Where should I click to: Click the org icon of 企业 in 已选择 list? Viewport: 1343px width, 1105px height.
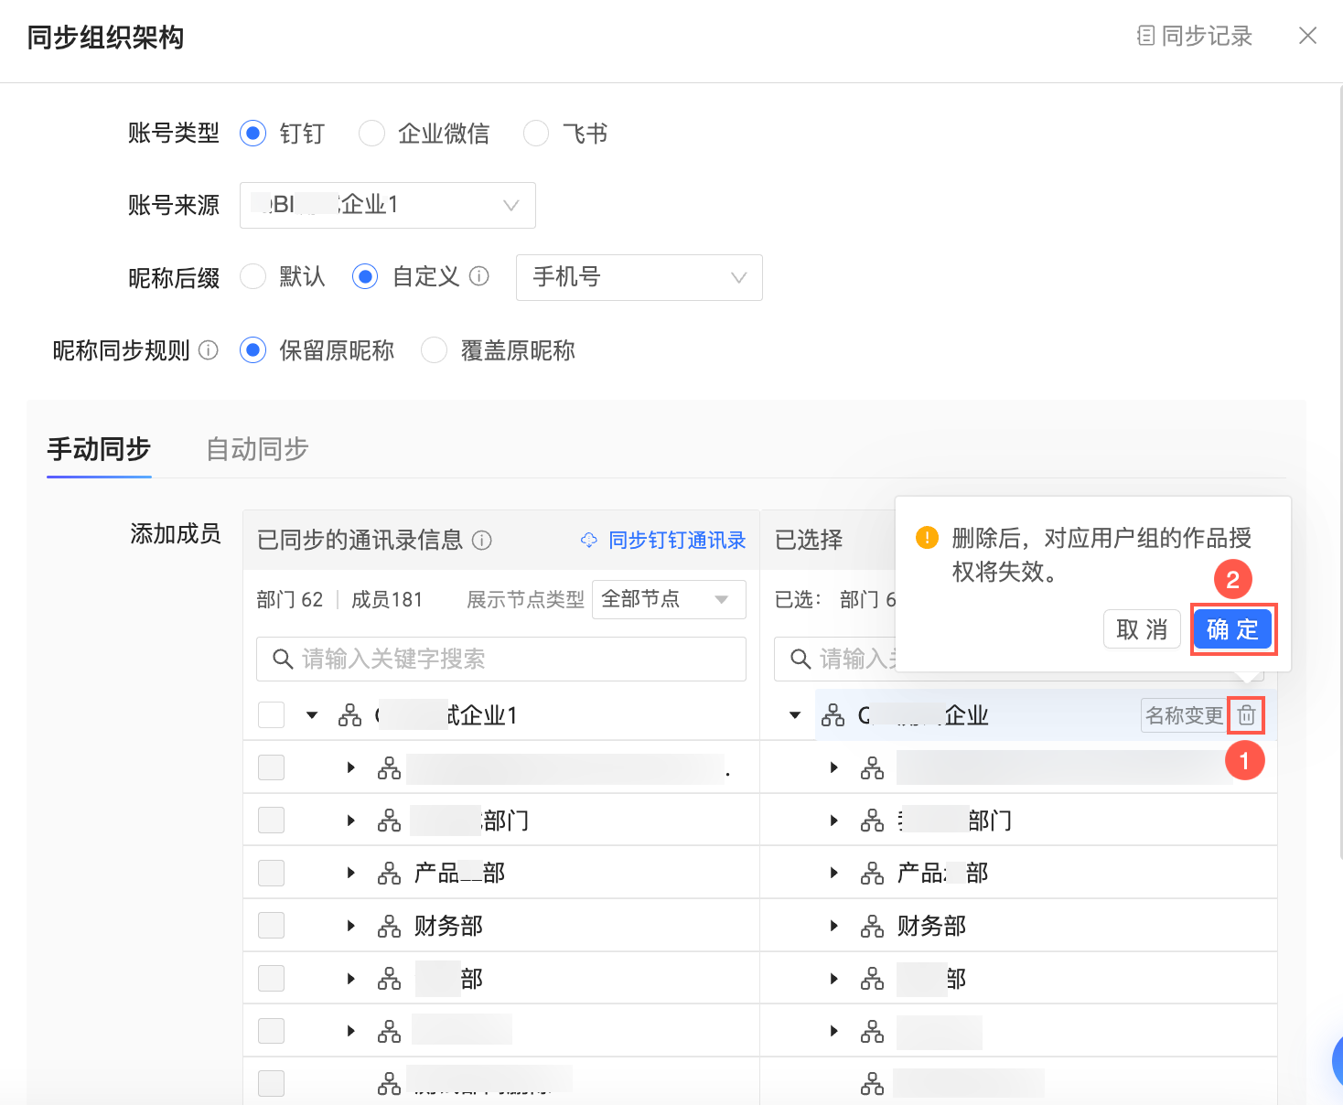click(x=833, y=715)
